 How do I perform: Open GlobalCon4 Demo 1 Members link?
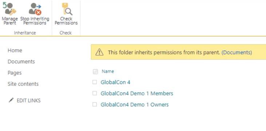click(x=137, y=93)
